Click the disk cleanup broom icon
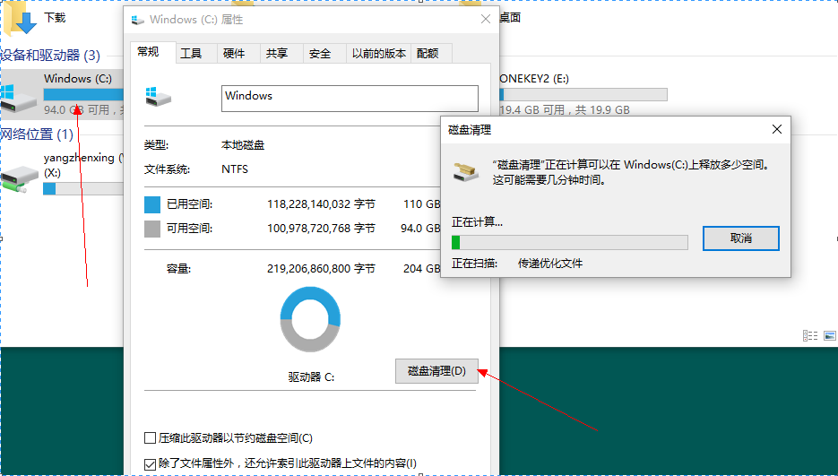The image size is (838, 476). [466, 171]
